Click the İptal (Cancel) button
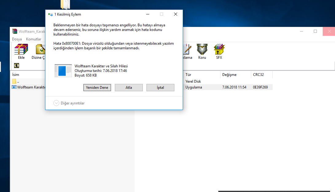Image resolution: width=335 pixels, height=192 pixels. pyautogui.click(x=160, y=87)
